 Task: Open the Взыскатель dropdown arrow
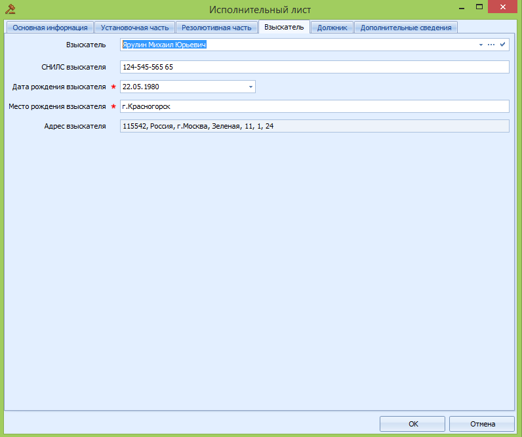tap(481, 45)
